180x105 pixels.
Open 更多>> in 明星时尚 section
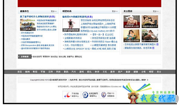click(115, 11)
